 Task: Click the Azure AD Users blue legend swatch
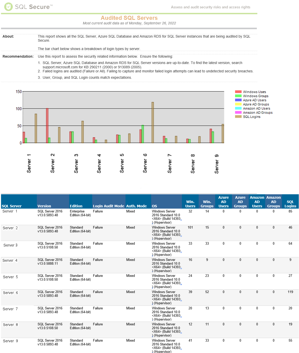click(x=238, y=100)
